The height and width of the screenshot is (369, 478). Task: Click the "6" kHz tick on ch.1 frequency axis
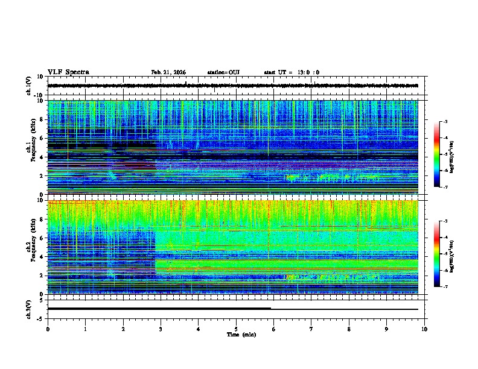[x=43, y=138]
